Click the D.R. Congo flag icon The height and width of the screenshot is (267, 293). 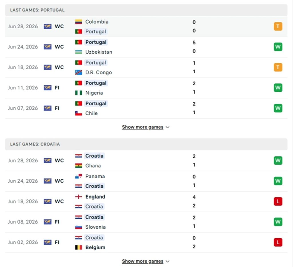tap(78, 72)
